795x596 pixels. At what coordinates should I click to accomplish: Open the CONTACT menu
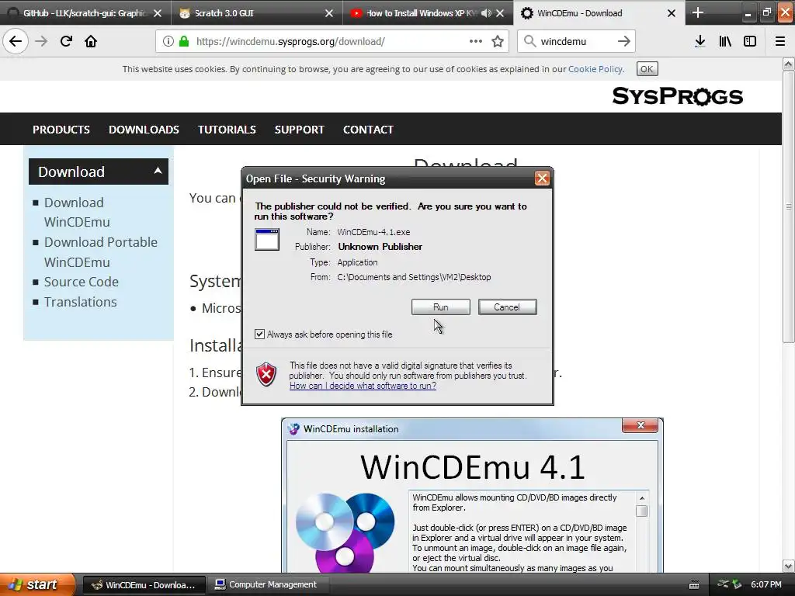[x=368, y=130]
